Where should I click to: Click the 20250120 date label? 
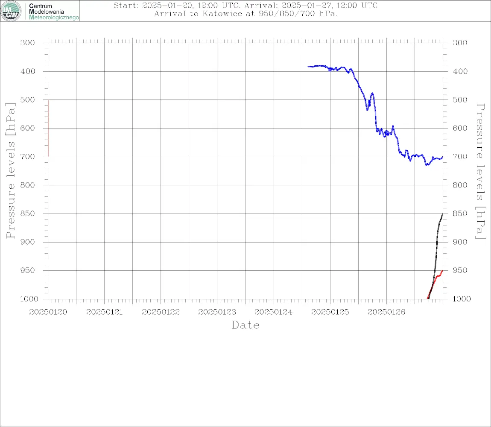[x=48, y=312]
